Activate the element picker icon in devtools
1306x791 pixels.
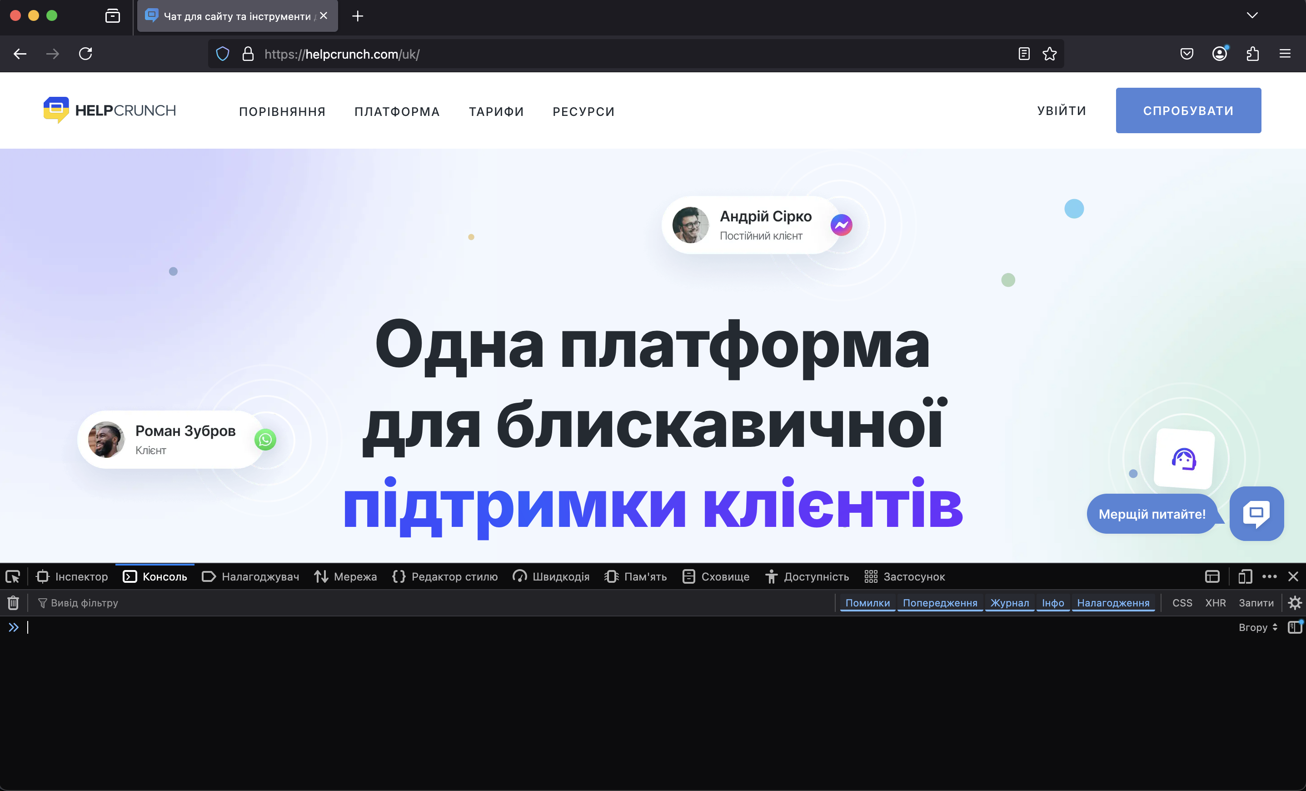click(x=13, y=576)
